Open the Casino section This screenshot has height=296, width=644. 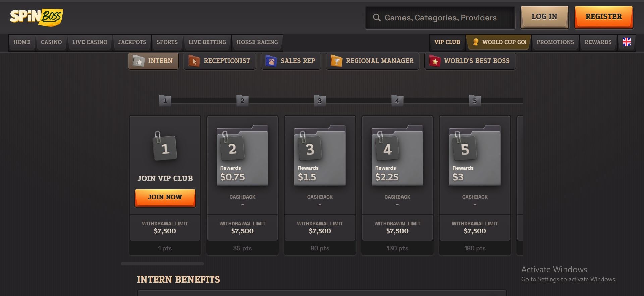click(51, 42)
